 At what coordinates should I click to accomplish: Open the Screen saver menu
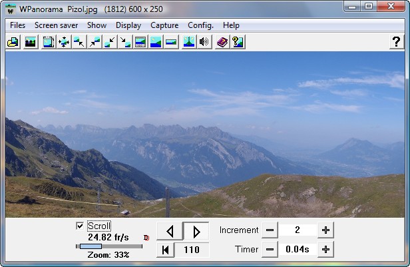[x=56, y=25]
